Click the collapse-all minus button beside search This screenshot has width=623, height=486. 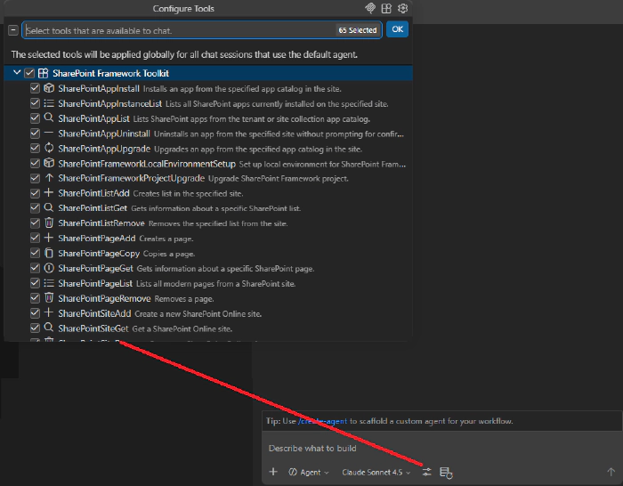coord(13,30)
